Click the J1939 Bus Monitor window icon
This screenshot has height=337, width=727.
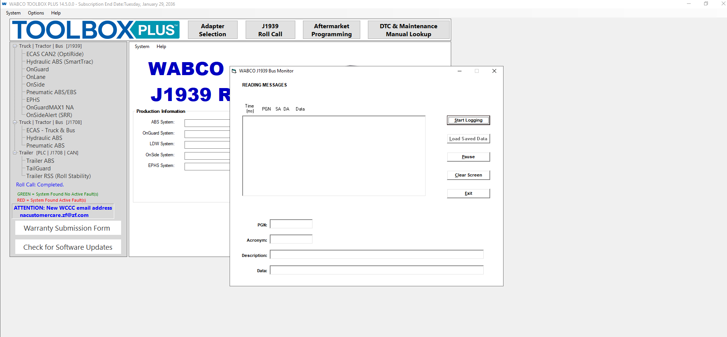234,71
